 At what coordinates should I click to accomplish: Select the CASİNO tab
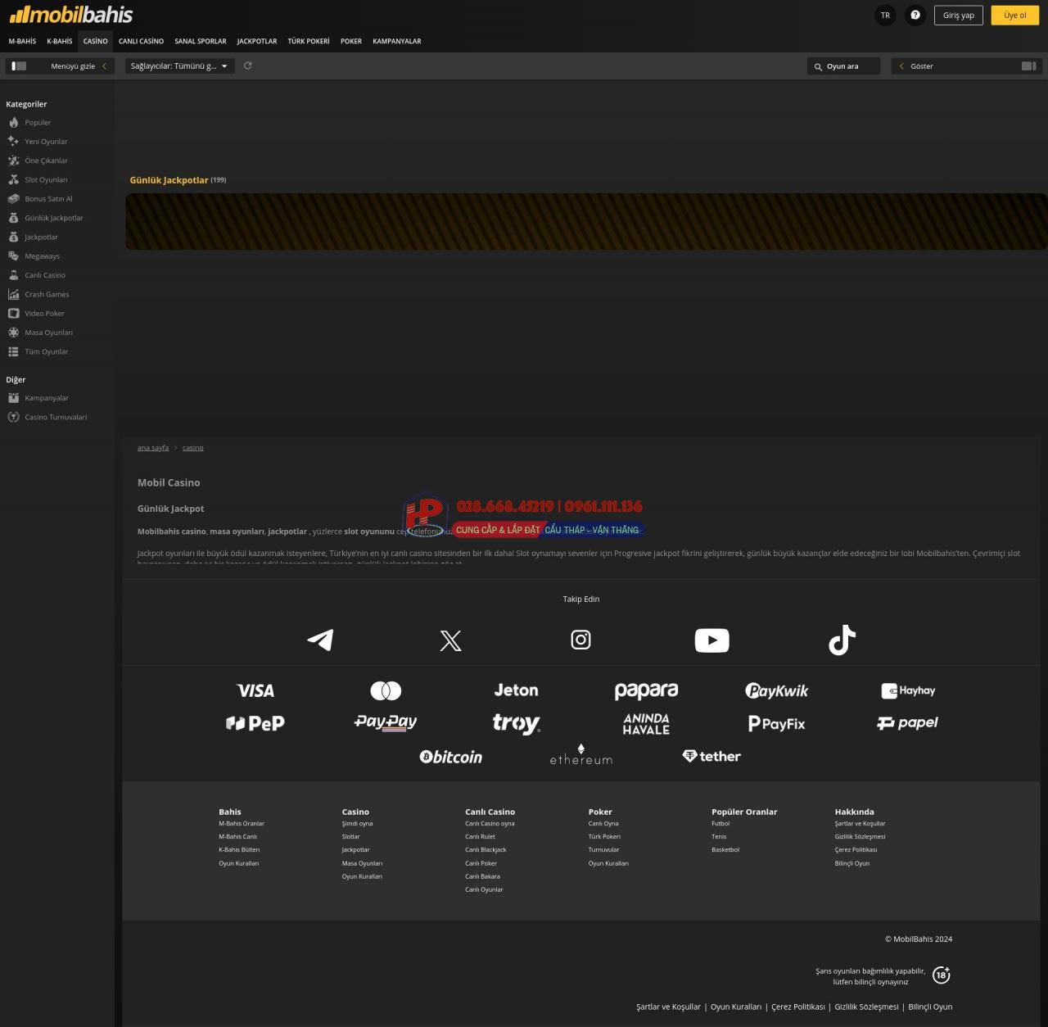pos(95,41)
